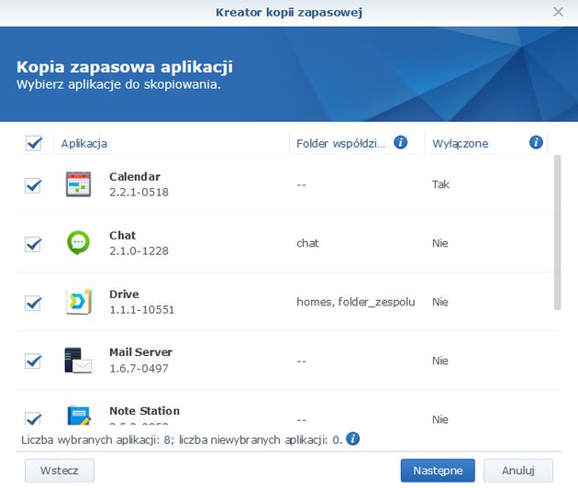Image resolution: width=578 pixels, height=488 pixels.
Task: Click the Calendar app icon
Action: click(x=78, y=184)
